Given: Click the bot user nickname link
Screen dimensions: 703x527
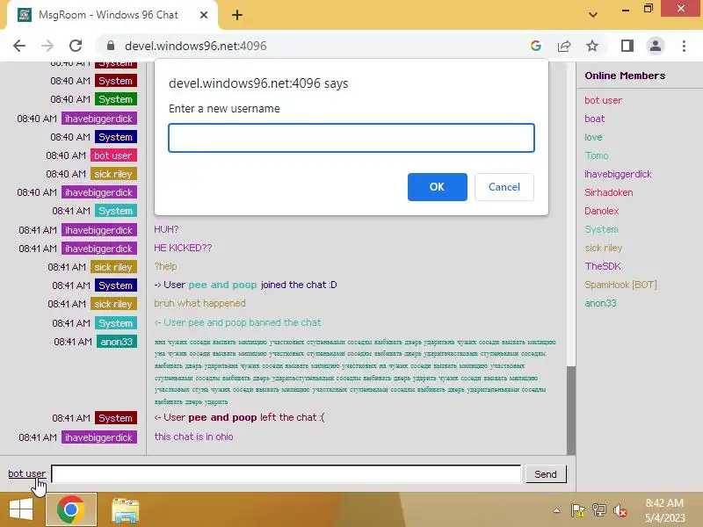Looking at the screenshot, I should (27, 473).
